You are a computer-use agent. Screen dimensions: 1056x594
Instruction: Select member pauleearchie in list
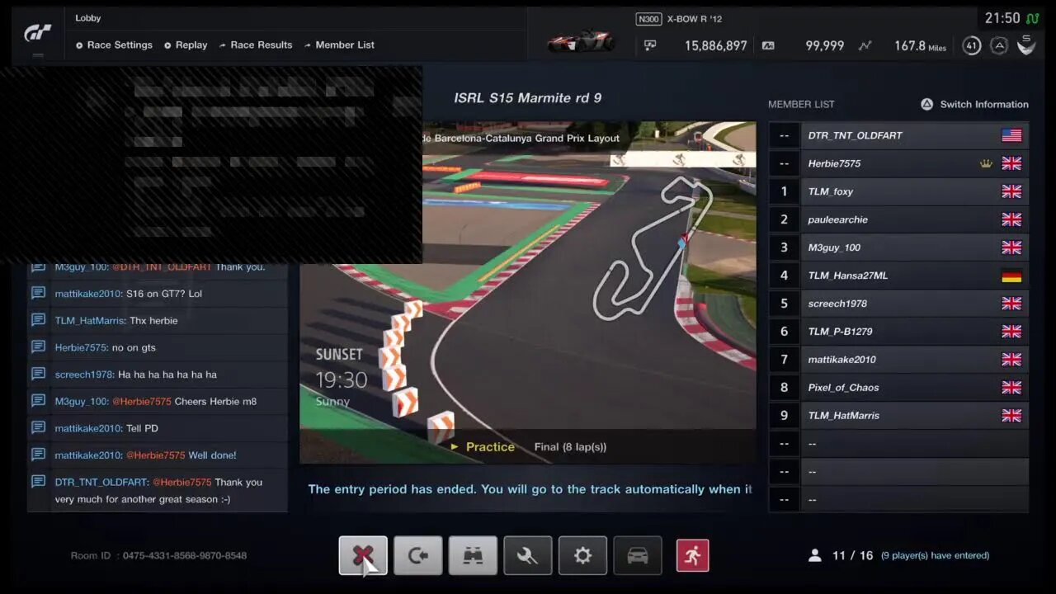pyautogui.click(x=898, y=219)
